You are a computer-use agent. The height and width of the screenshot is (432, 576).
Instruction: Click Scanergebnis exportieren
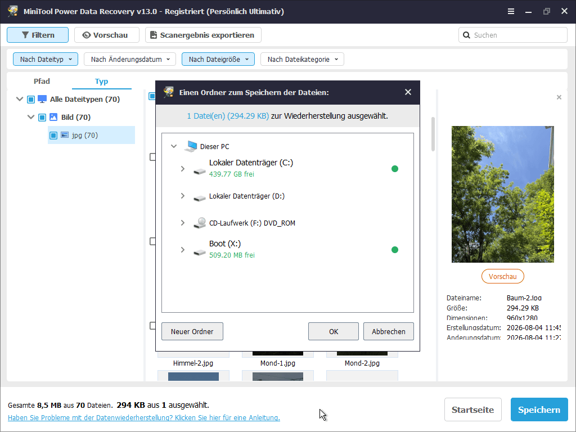click(203, 35)
